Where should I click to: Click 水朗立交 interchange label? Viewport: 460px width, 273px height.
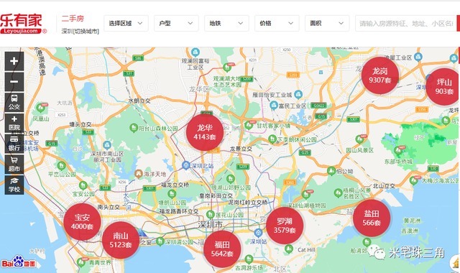tap(139, 101)
